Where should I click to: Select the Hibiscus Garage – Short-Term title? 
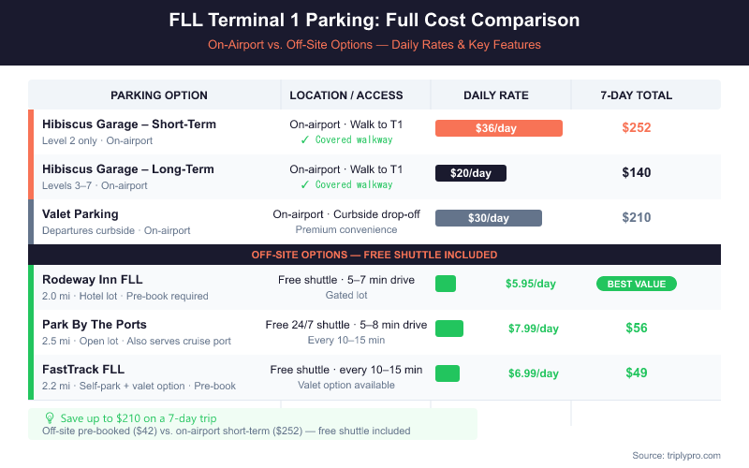pyautogui.click(x=129, y=124)
